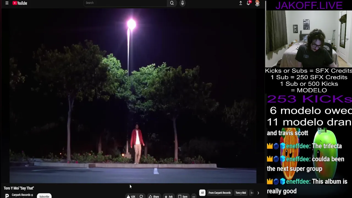The width and height of the screenshot is (352, 198).
Task: Open the account avatar menu
Action: pos(257,3)
